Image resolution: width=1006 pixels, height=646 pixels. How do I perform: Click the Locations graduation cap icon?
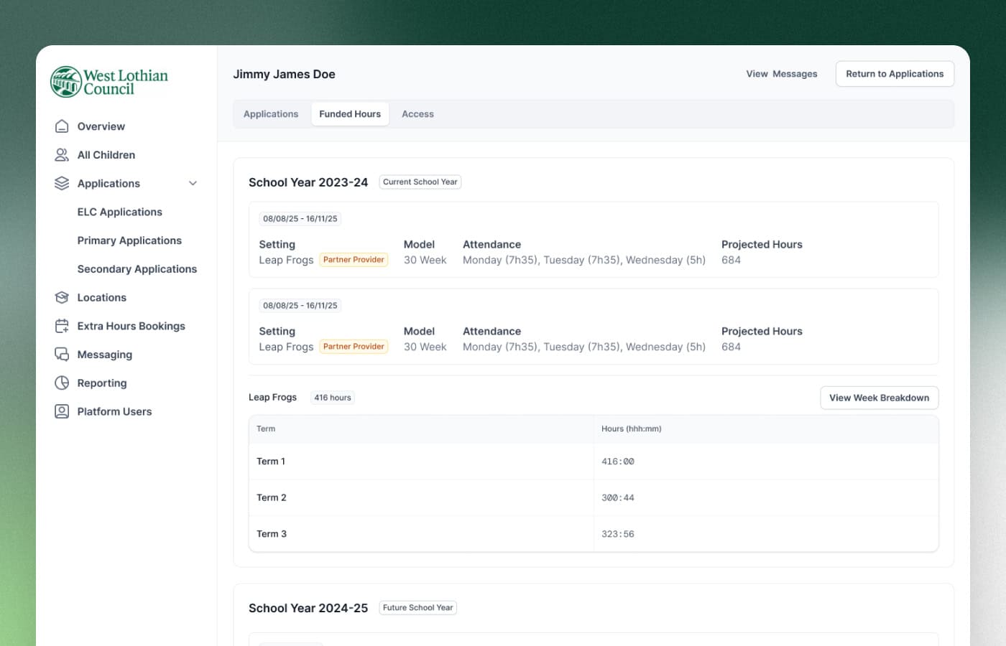pyautogui.click(x=62, y=297)
